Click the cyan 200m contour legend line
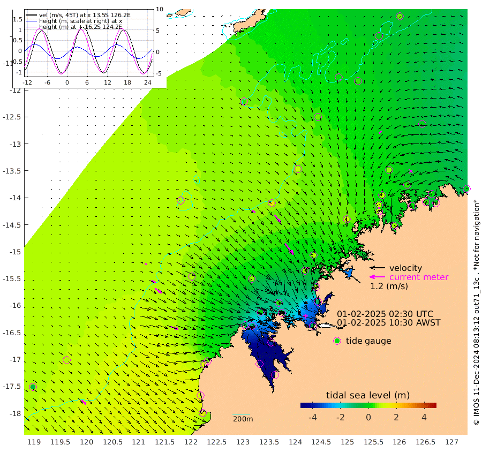The width and height of the screenshot is (482, 453). [242, 414]
